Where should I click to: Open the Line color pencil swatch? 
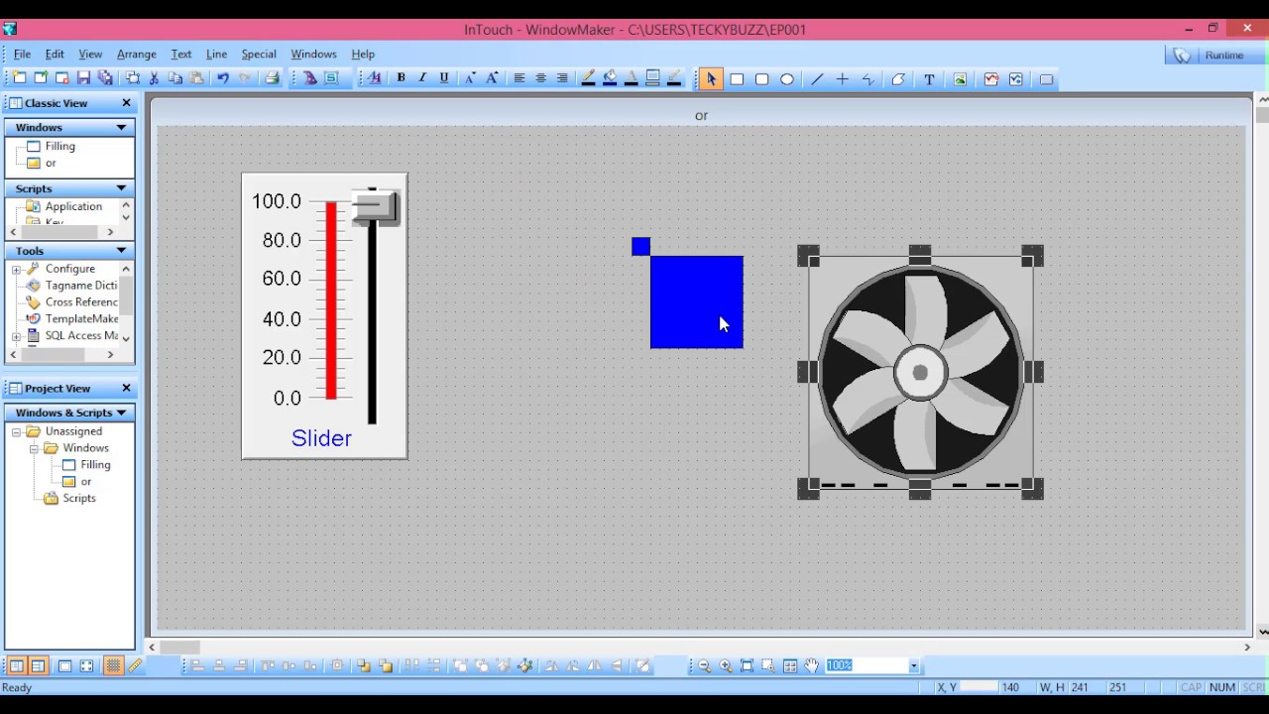(588, 78)
